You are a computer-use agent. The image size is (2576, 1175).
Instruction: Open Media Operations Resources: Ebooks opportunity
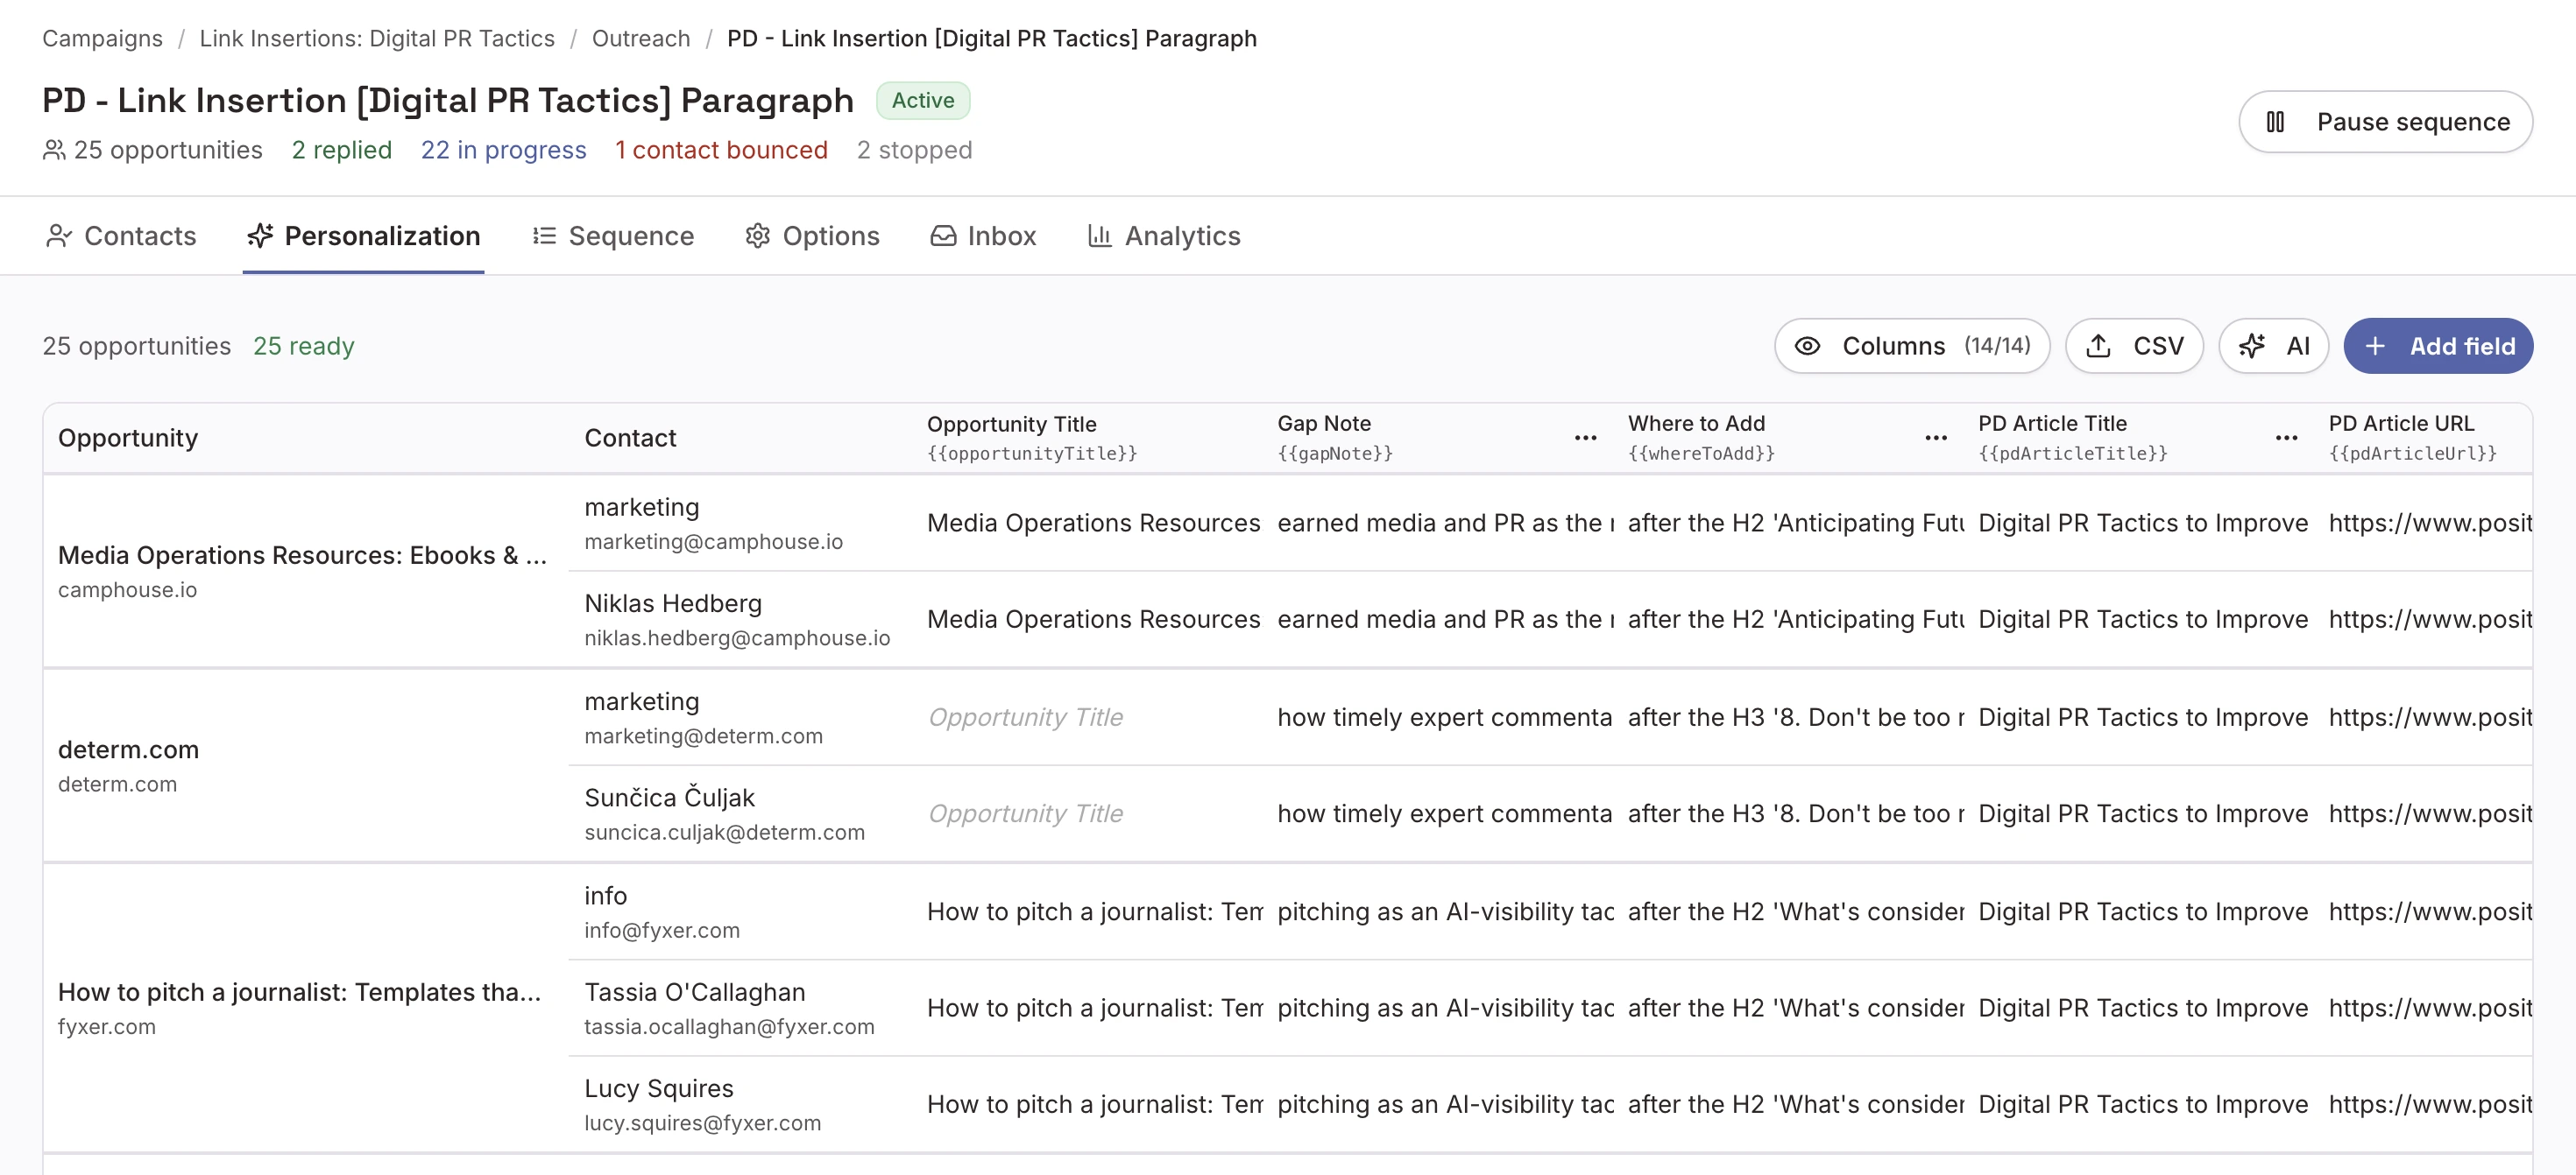coord(302,555)
